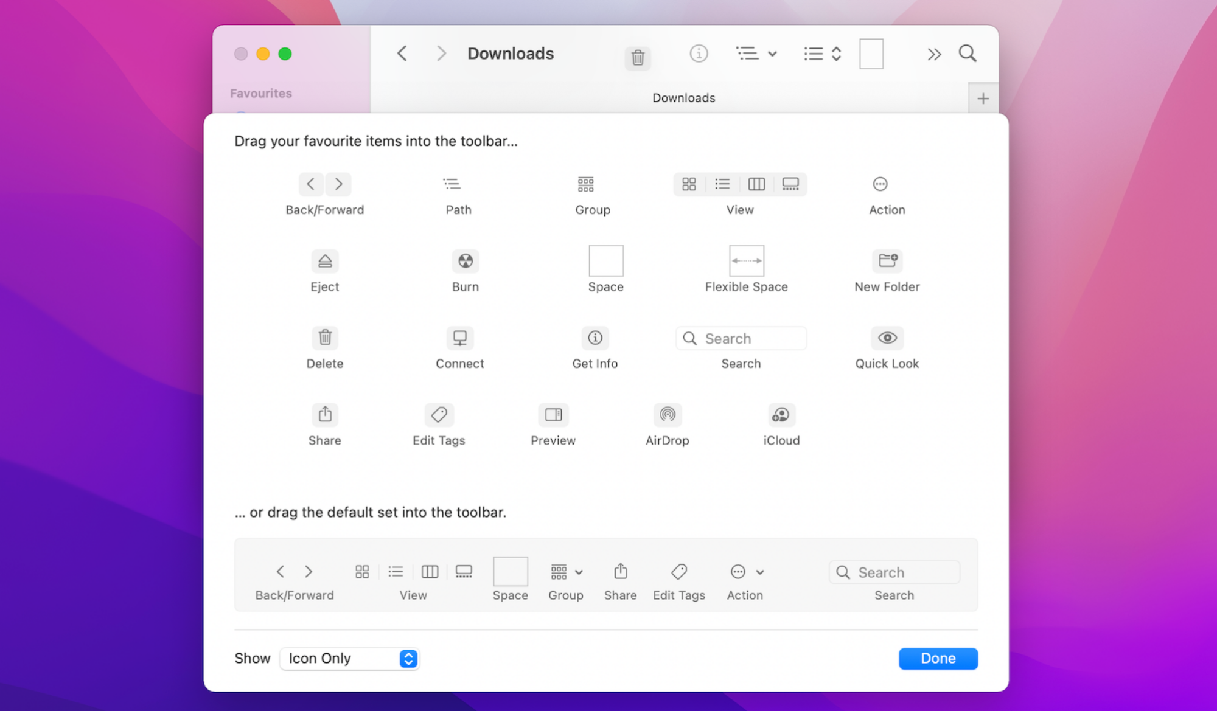Open the Path dropdown in the Finder toolbar
1217x711 pixels.
(x=756, y=54)
